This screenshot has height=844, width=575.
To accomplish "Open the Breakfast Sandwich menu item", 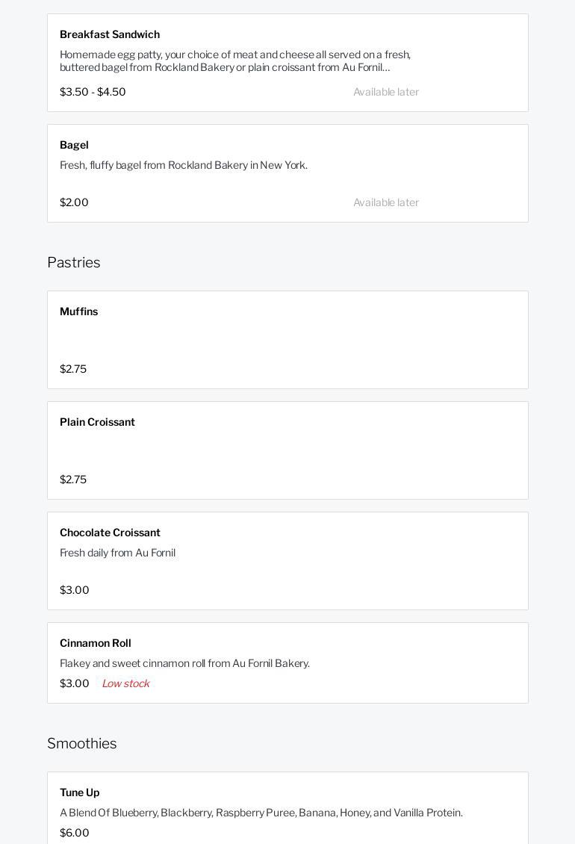I will 110,34.
